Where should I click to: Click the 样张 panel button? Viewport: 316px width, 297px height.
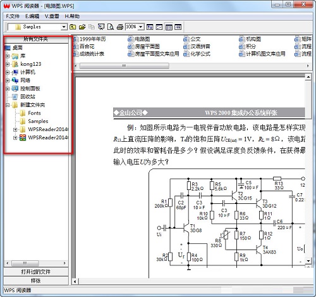click(x=36, y=281)
